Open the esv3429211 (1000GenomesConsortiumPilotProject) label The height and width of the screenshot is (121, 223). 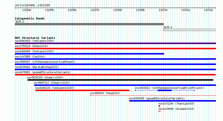point(169,88)
